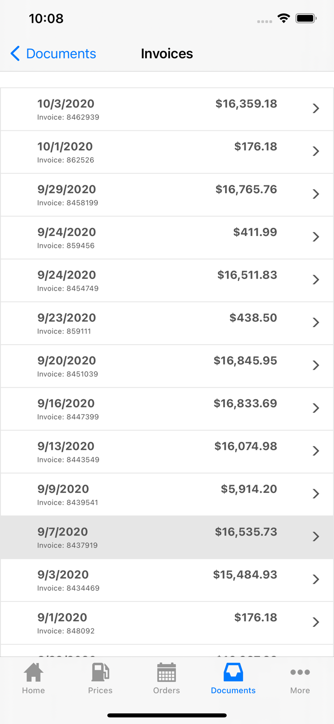Open the More ellipsis icon
The height and width of the screenshot is (724, 334).
point(300,672)
